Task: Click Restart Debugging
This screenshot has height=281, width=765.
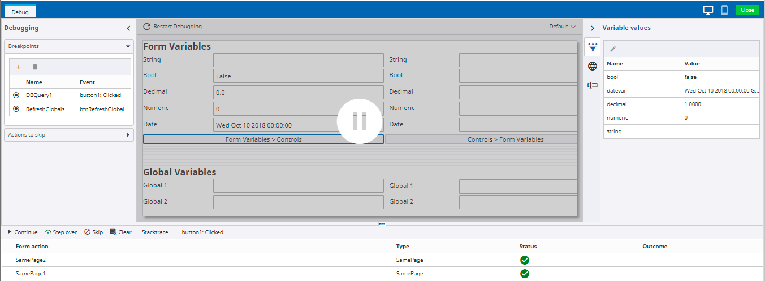Action: pyautogui.click(x=172, y=27)
